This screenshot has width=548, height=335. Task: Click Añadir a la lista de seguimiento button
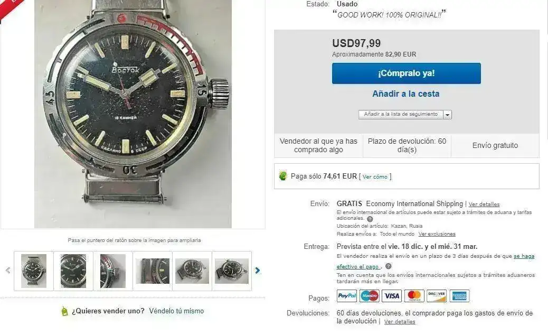click(401, 114)
